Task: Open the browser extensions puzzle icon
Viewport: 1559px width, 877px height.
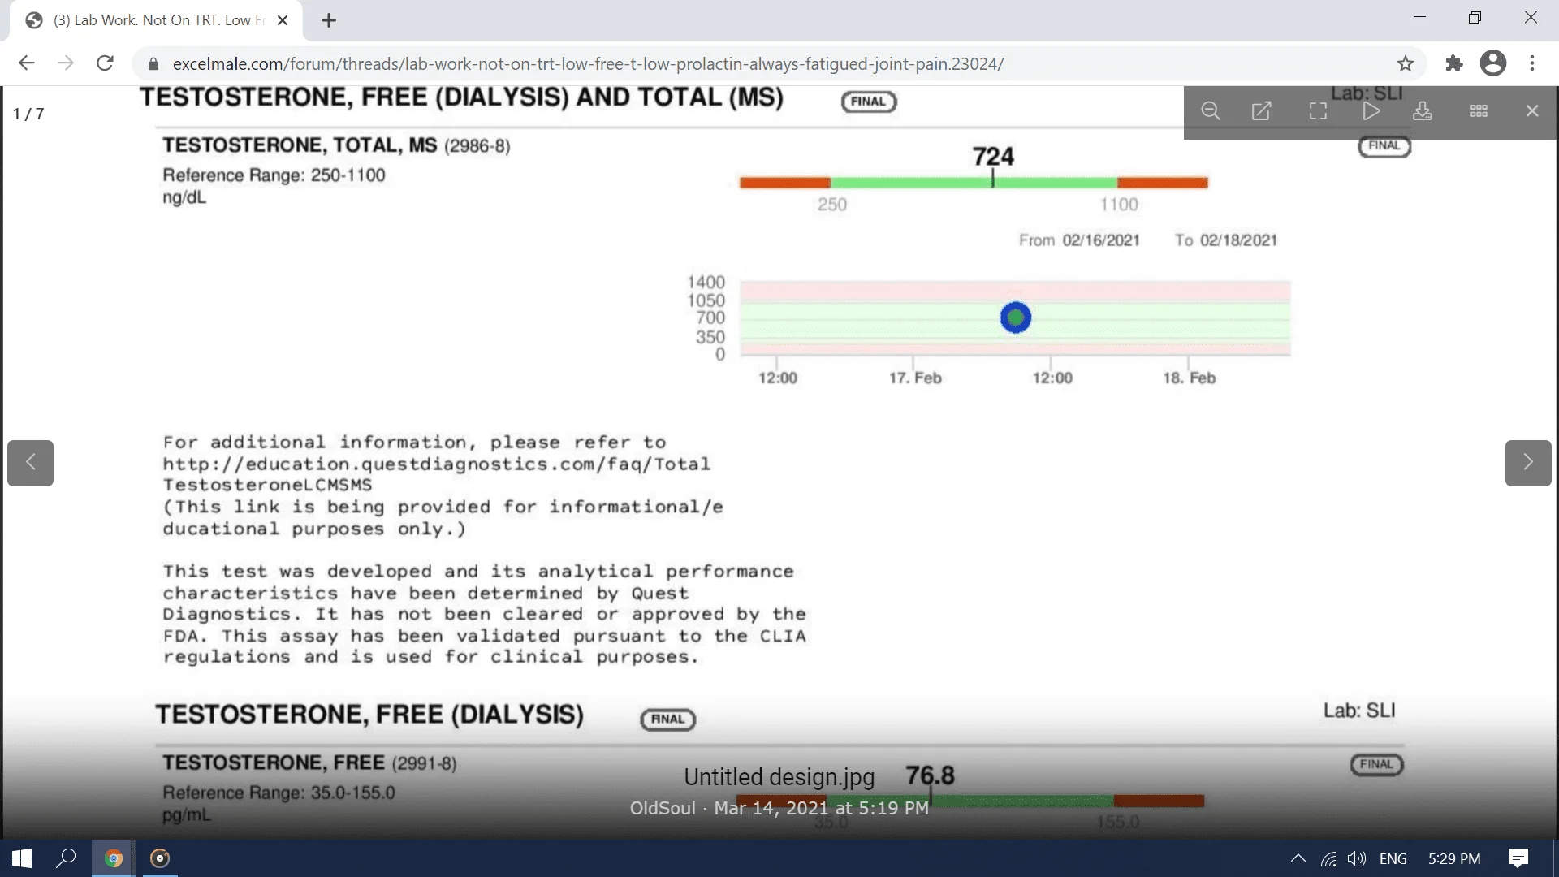Action: tap(1454, 63)
